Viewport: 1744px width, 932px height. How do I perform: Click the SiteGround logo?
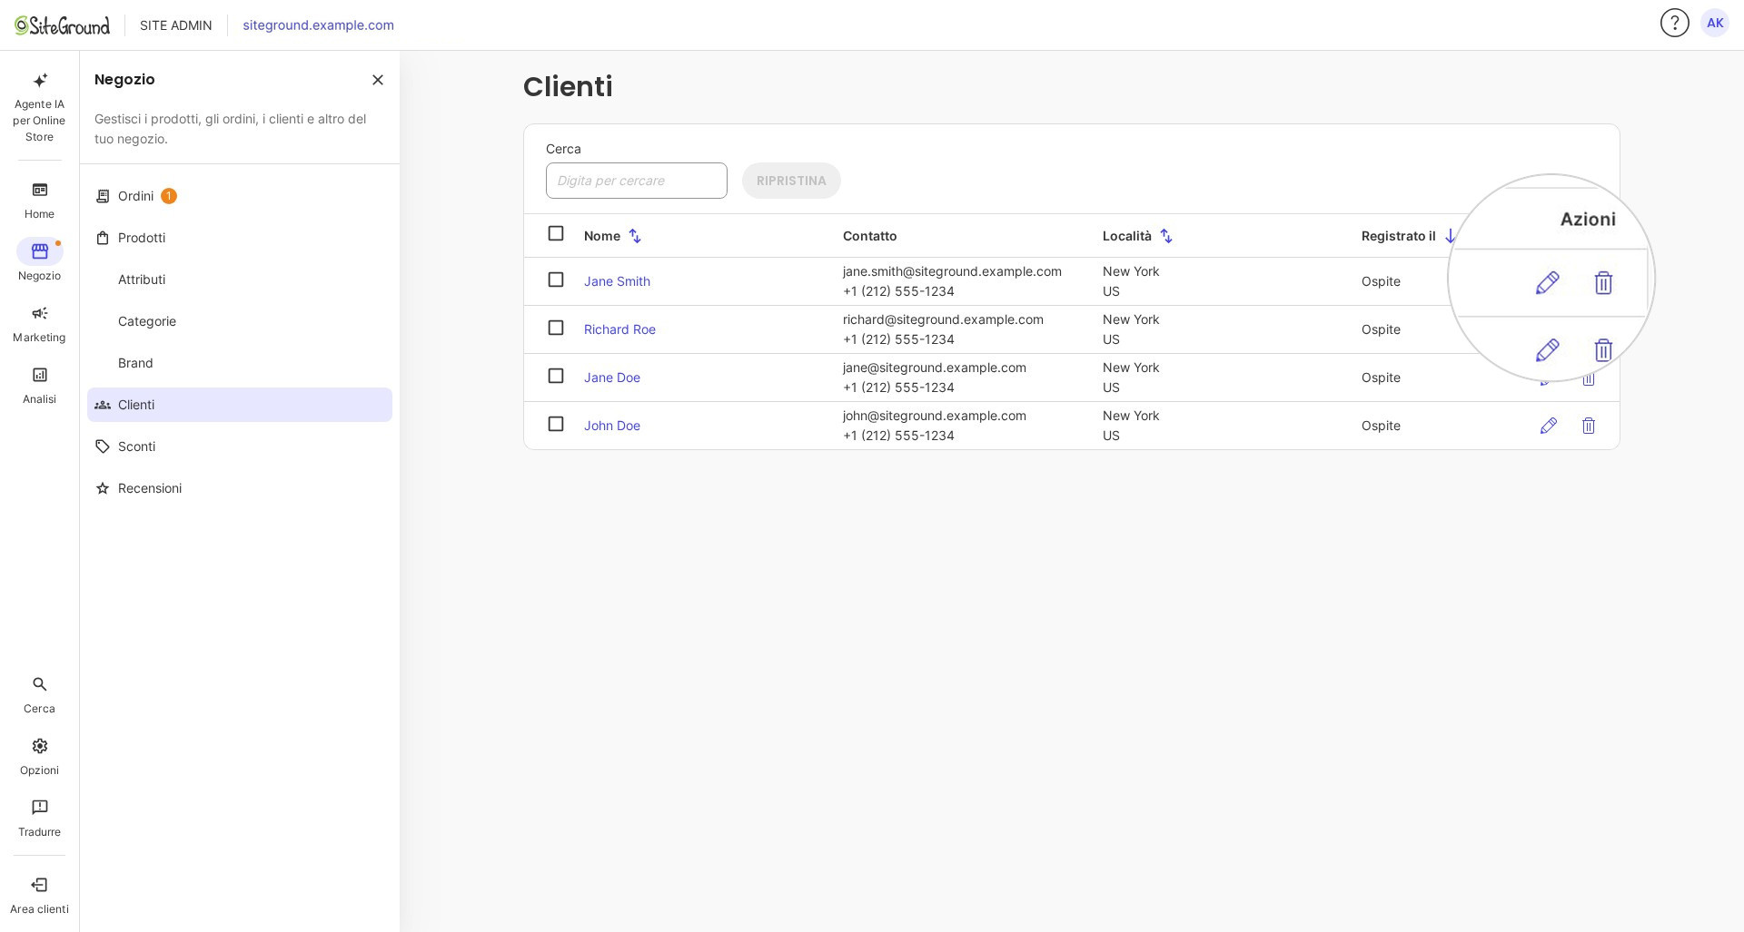tap(62, 25)
